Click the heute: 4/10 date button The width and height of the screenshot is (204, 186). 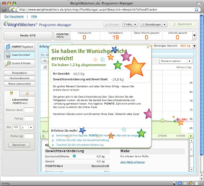point(28,36)
